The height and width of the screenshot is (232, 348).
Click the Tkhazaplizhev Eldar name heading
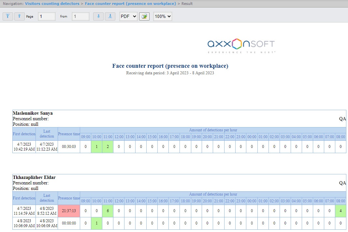(x=34, y=178)
